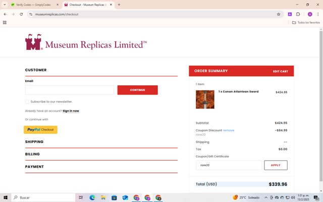Click the -$84.99 discount amount
Viewport: 323px width, 202px height.
[281, 130]
